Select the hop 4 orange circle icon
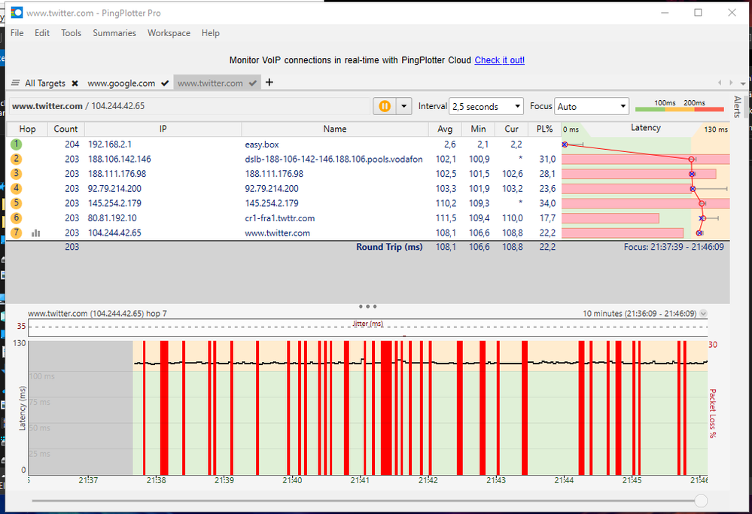The image size is (752, 514). tap(16, 188)
